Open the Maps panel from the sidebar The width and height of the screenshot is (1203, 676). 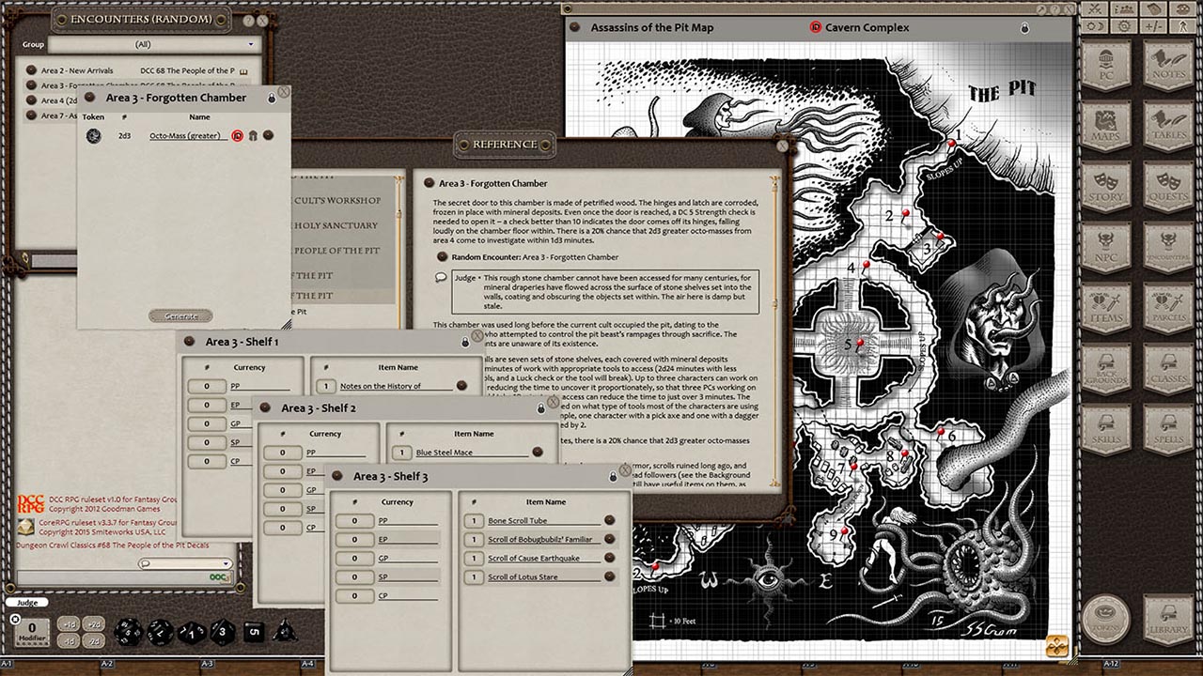pyautogui.click(x=1104, y=123)
